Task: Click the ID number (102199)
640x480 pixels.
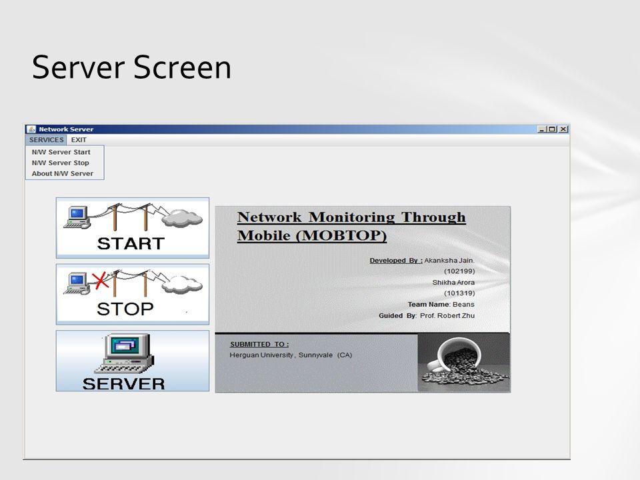Action: (459, 271)
